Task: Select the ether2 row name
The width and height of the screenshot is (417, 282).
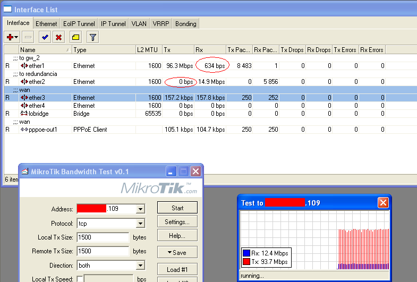Action: coord(37,82)
